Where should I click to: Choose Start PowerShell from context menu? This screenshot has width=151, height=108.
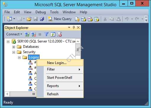point(60,78)
